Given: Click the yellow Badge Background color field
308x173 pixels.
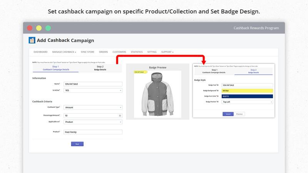Looking at the screenshot, I should point(247,91).
